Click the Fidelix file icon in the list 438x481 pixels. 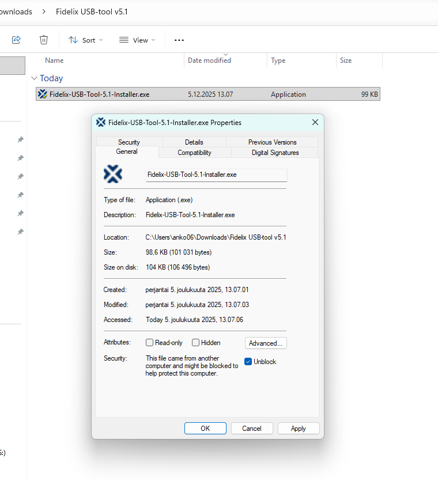[x=43, y=94]
